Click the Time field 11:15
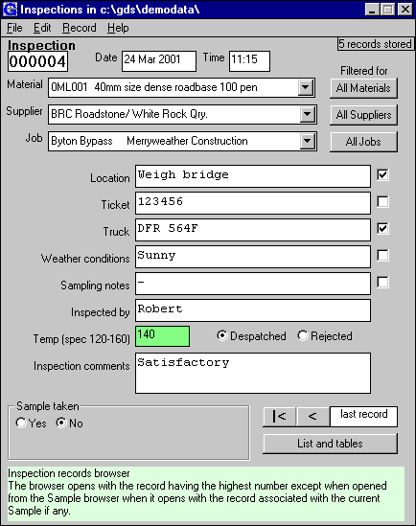 pyautogui.click(x=249, y=61)
